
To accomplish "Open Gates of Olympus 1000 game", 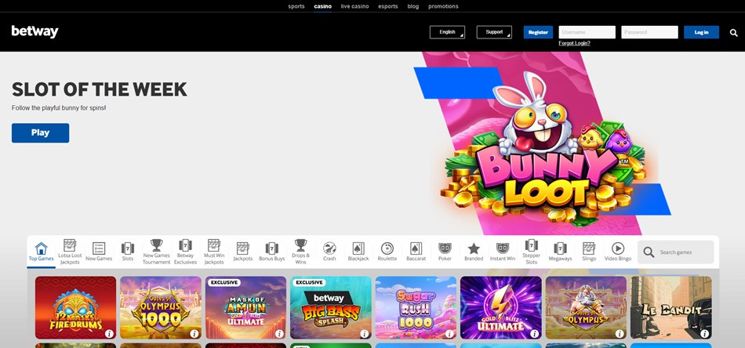I will tap(161, 308).
